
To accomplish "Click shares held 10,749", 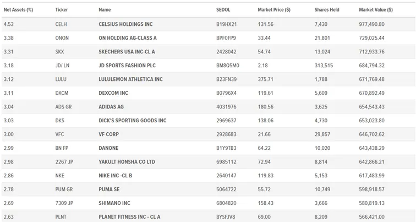I will pos(322,189).
